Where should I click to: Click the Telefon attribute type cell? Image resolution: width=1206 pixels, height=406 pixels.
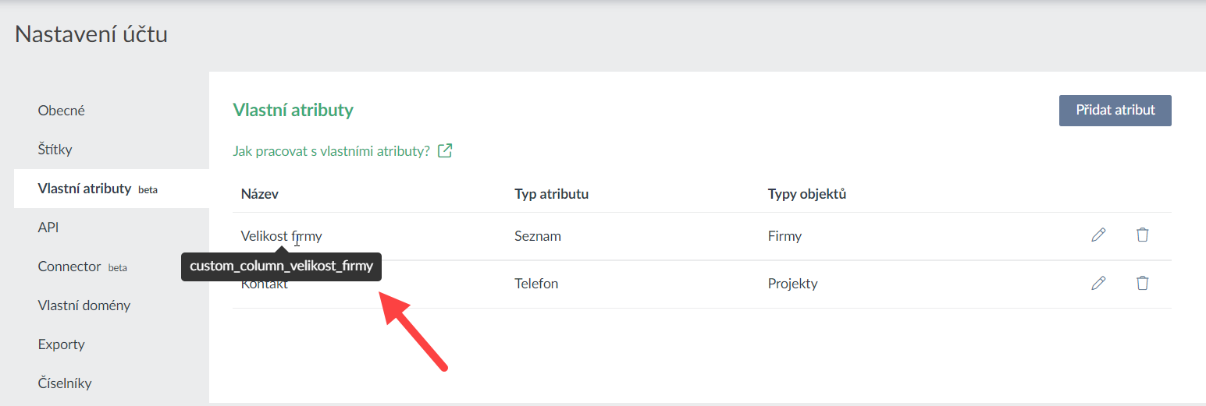point(536,284)
